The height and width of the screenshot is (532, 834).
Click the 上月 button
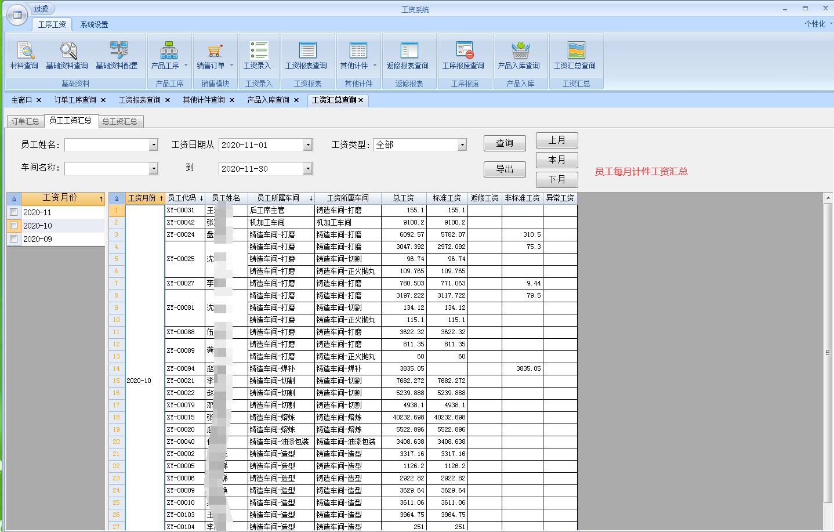pyautogui.click(x=557, y=140)
